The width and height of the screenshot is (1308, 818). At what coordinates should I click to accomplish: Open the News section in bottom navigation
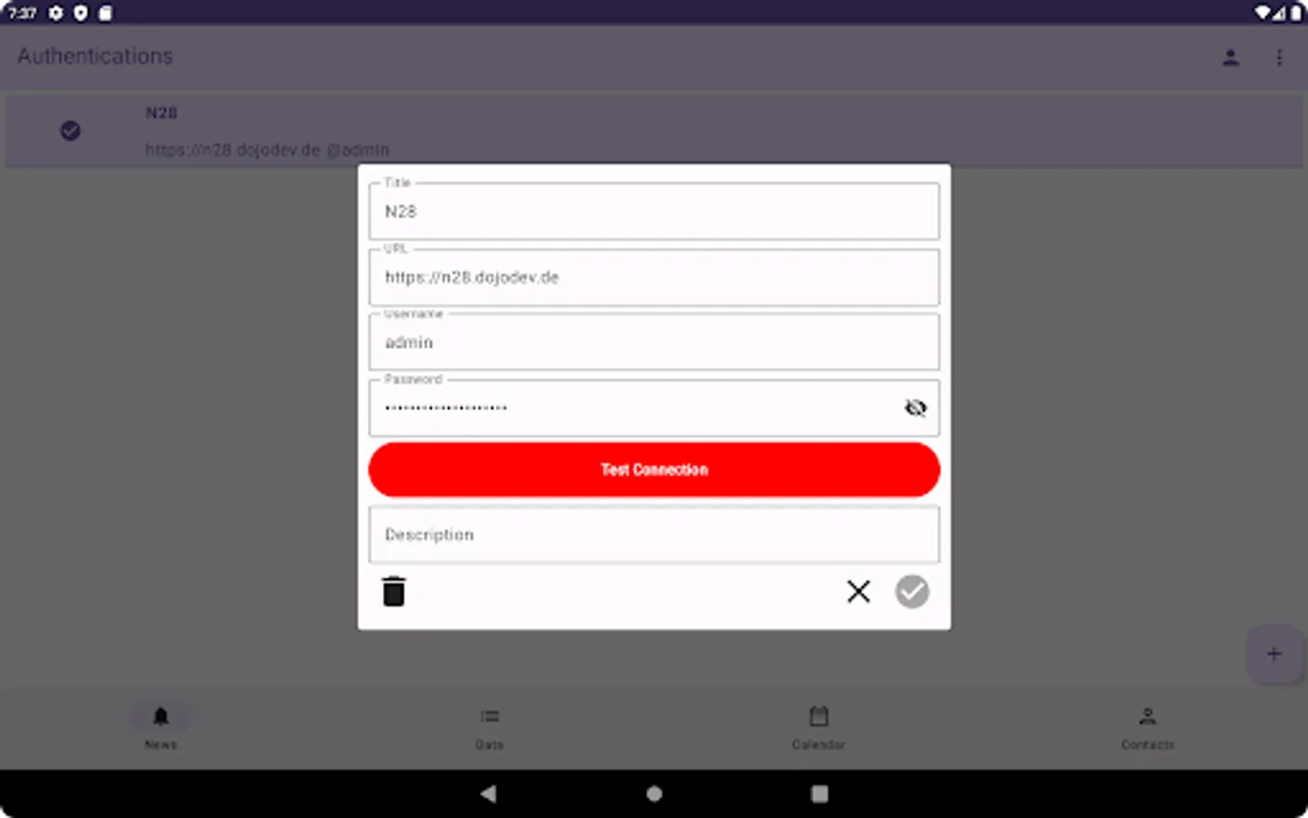tap(161, 726)
